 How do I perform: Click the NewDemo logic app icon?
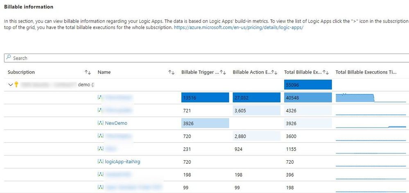click(x=100, y=123)
